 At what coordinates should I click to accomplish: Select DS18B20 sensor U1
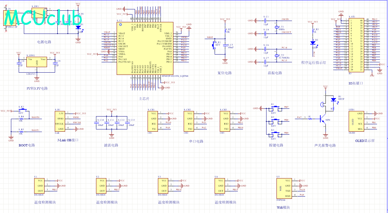(40, 186)
